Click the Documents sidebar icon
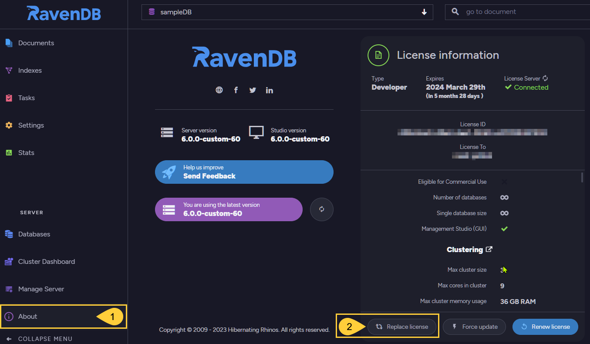Viewport: 590px width, 344px height. coord(9,43)
